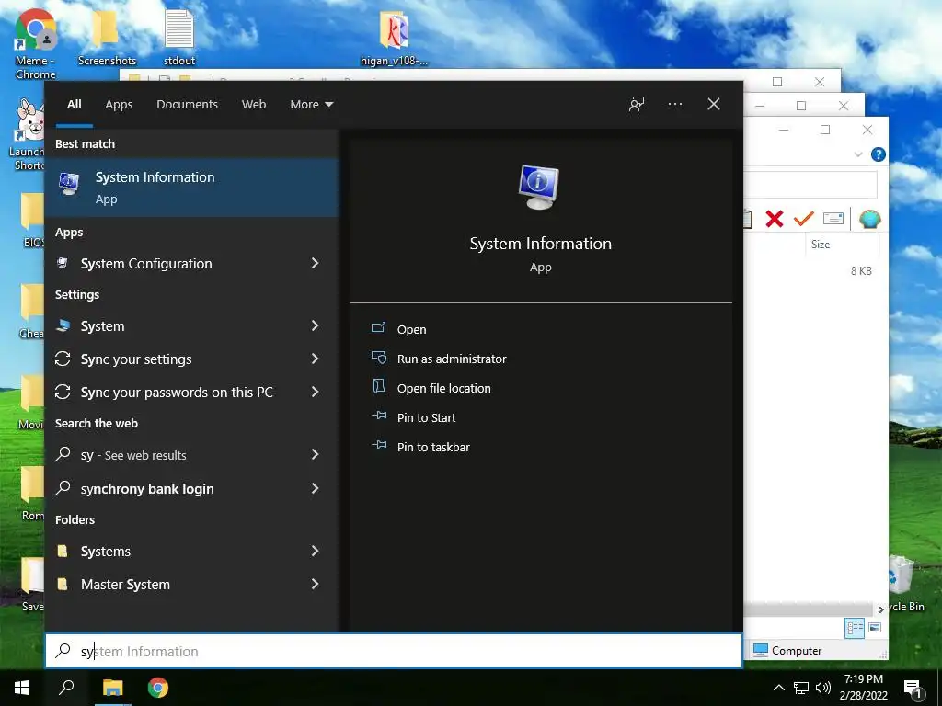Click the Windows Start button

[22, 688]
